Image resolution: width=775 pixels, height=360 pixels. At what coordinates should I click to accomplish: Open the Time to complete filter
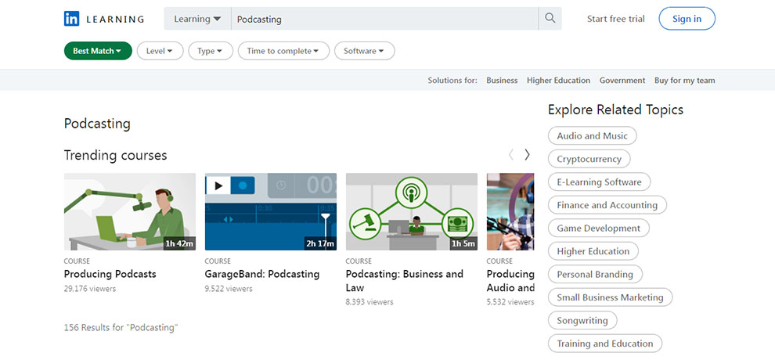[283, 51]
